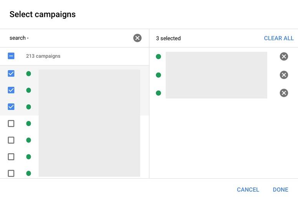298x199 pixels.
Task: Click the '3 selected' text
Action: (168, 38)
